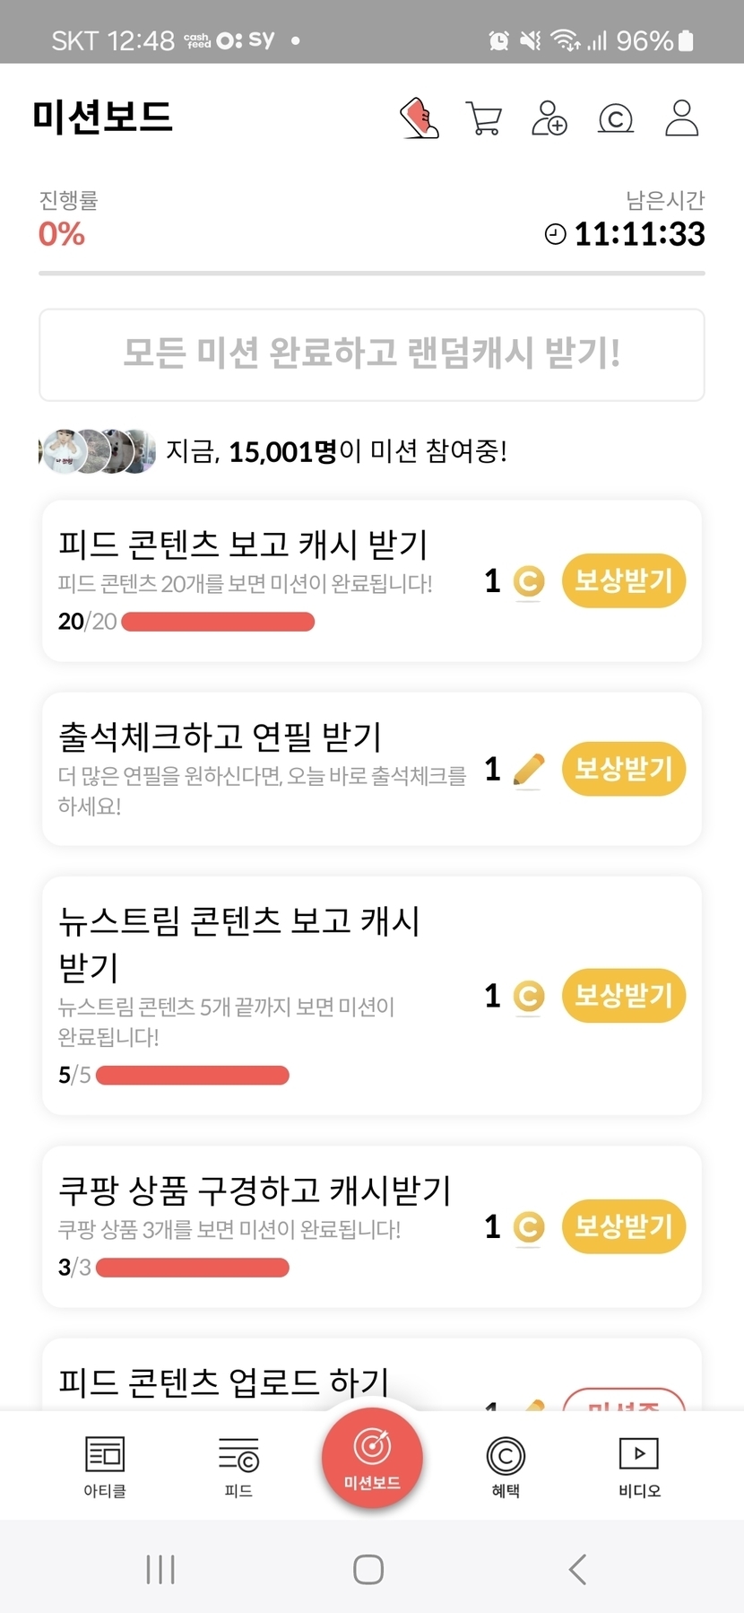This screenshot has width=744, height=1613.
Task: Tap the 20/20 feed progress bar
Action: pos(218,622)
